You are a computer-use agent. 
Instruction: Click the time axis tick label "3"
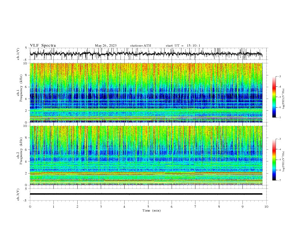[x=101, y=207]
